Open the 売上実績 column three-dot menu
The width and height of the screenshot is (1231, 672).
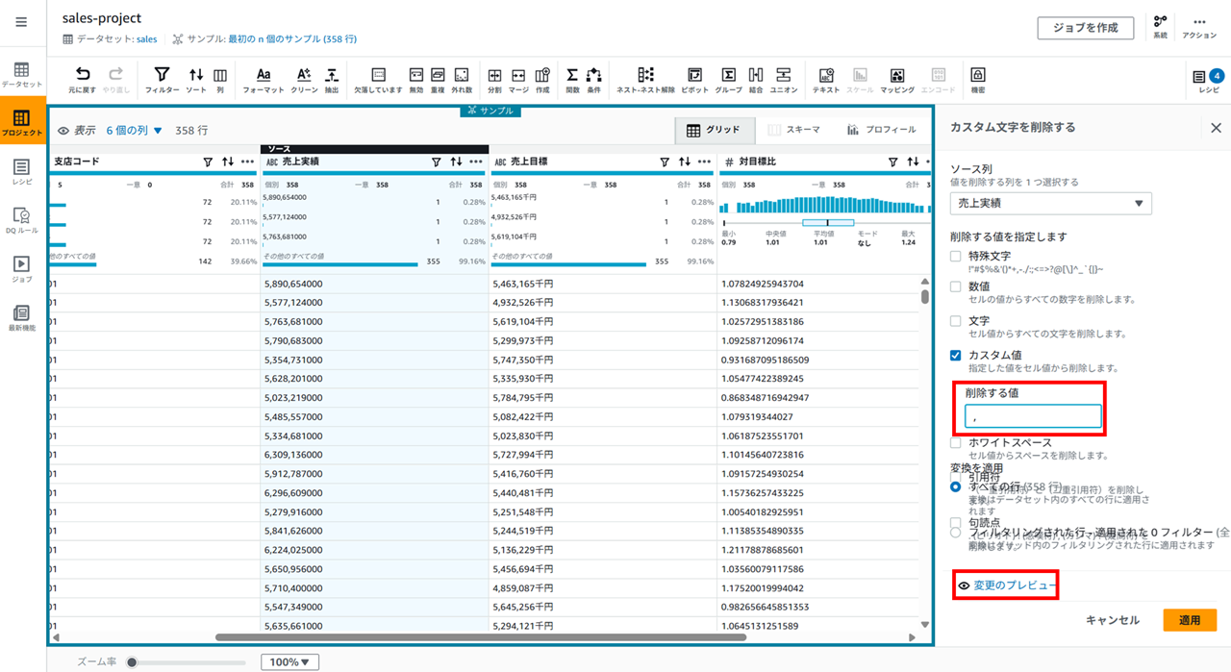click(476, 162)
